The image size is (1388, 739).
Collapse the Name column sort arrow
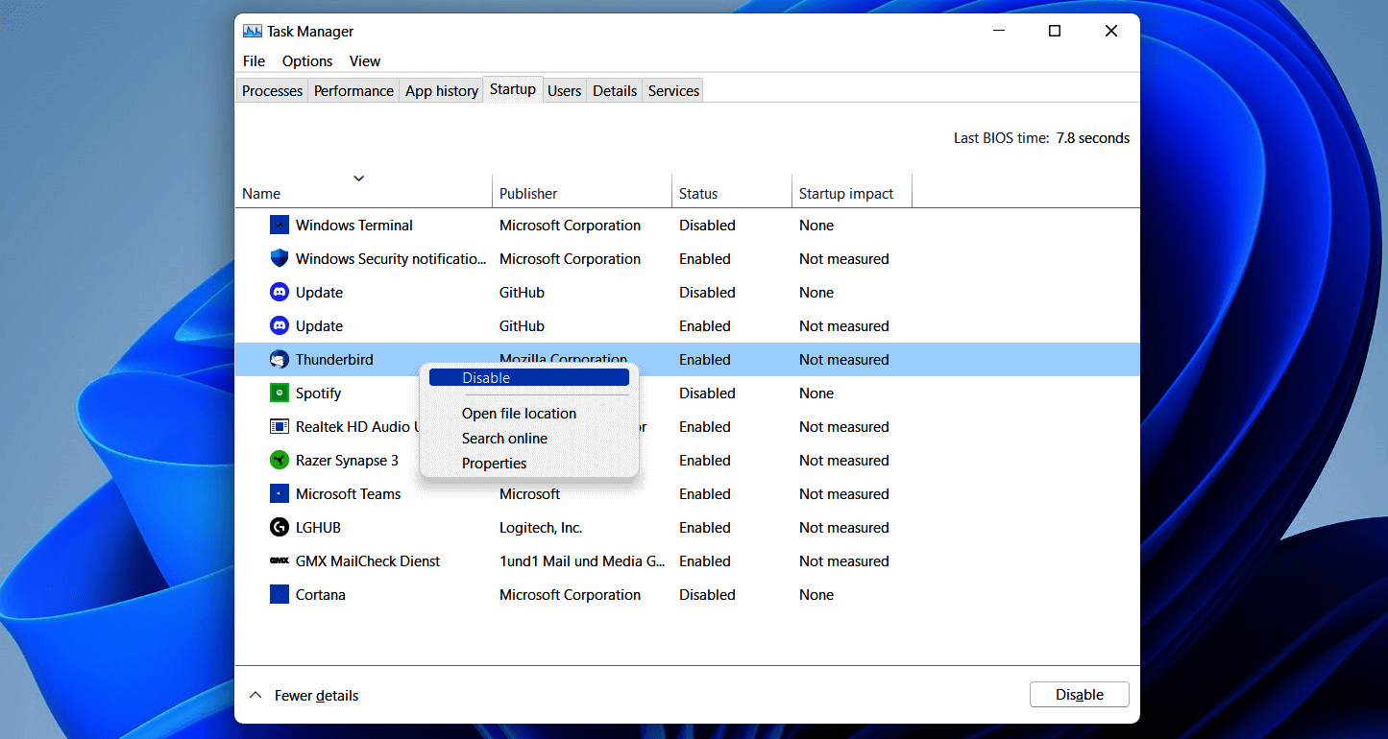coord(358,178)
